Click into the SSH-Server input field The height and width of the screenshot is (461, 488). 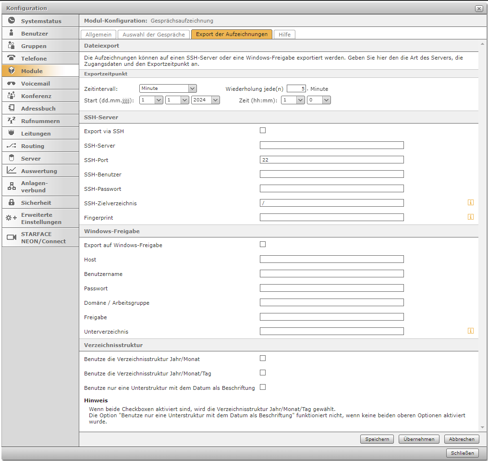tap(331, 145)
